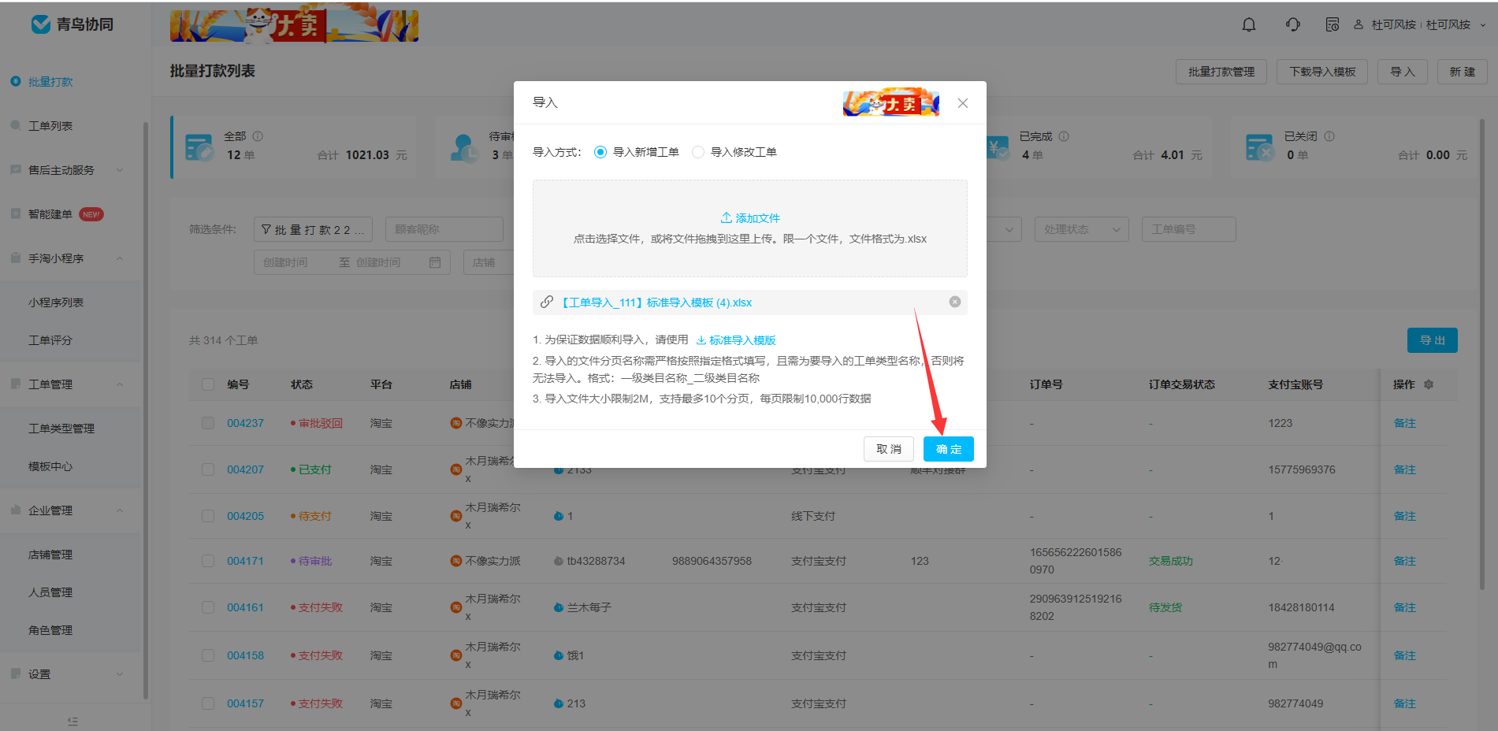Open 角色管理 submenu item

[50, 630]
